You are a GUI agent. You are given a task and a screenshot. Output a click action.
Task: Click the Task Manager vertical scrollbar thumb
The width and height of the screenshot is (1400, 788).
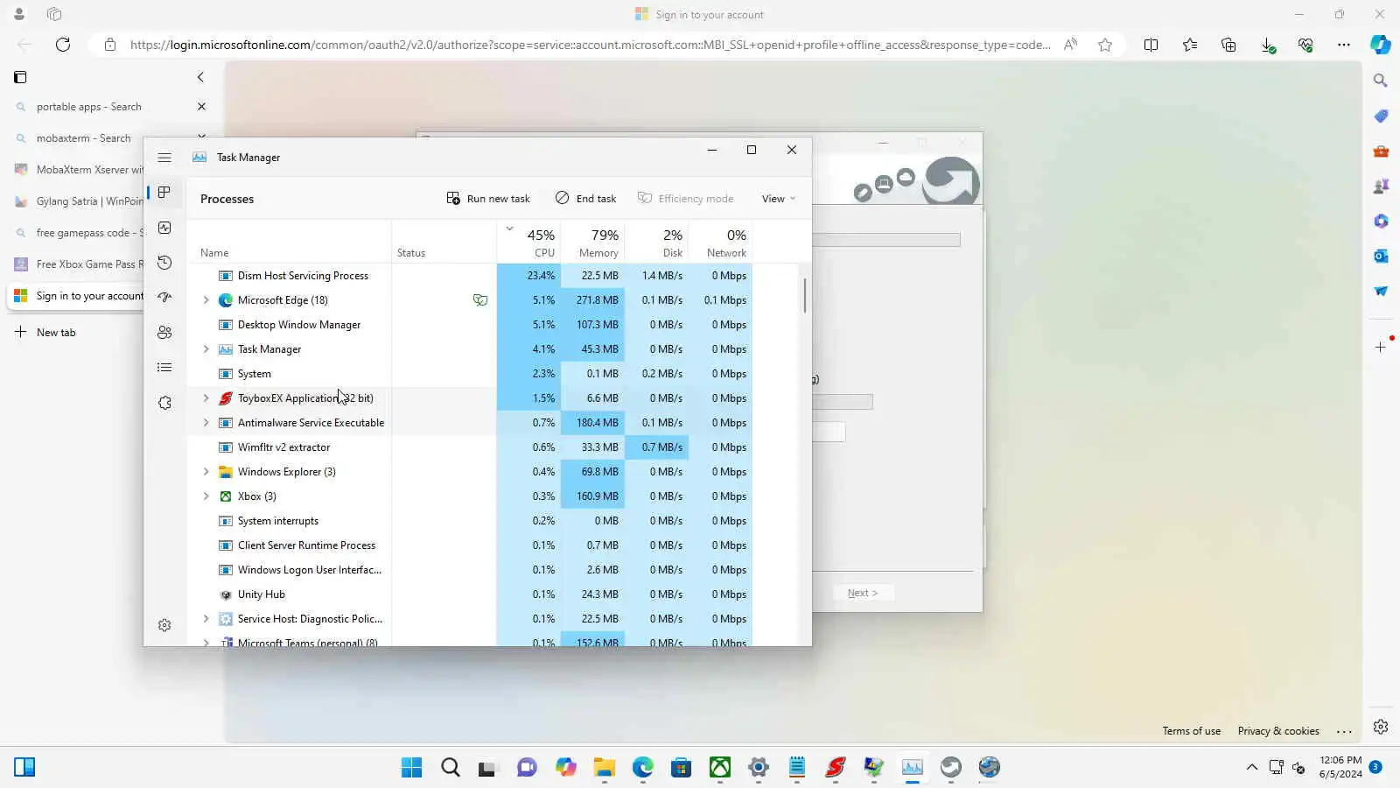pyautogui.click(x=804, y=296)
